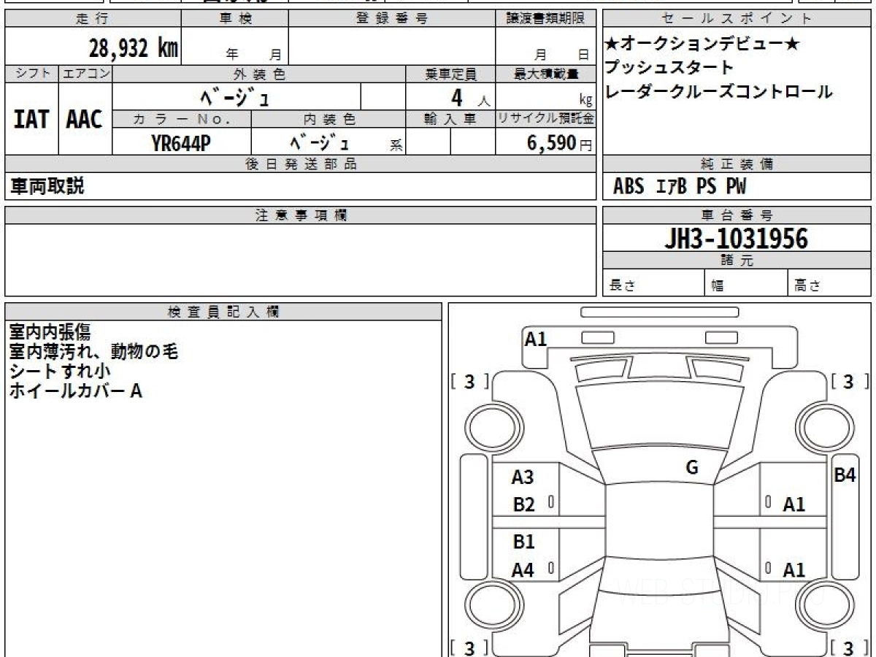Select the 幅 dimension label
This screenshot has width=876, height=657.
[718, 286]
